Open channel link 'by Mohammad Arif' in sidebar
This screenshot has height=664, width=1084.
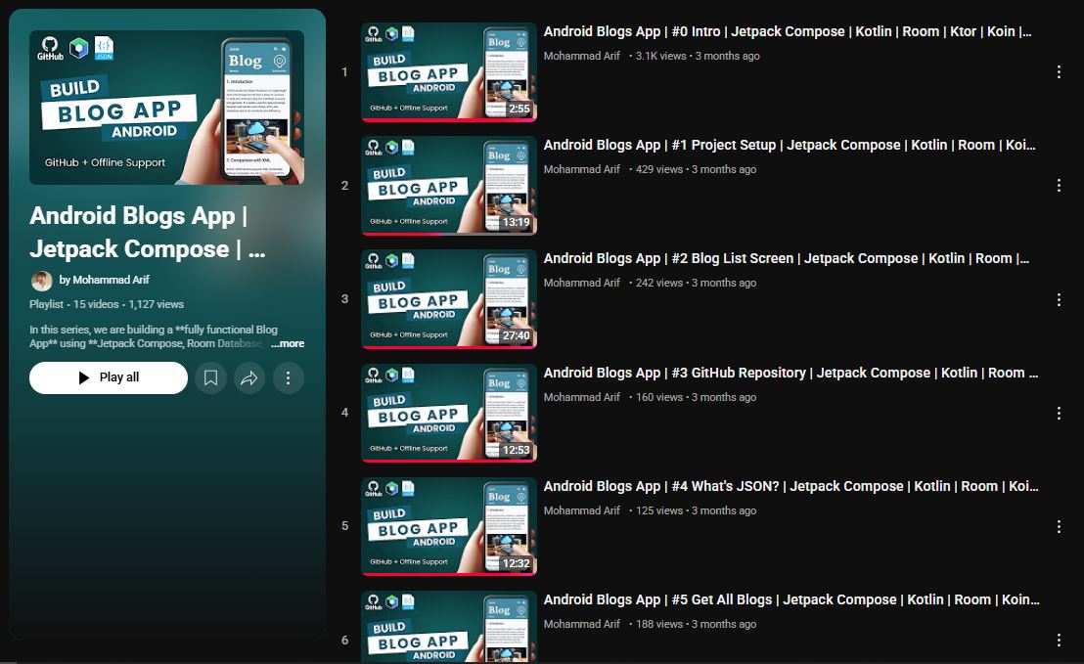(x=105, y=280)
